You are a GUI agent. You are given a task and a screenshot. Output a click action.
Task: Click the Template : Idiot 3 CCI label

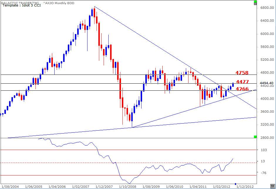22,5
